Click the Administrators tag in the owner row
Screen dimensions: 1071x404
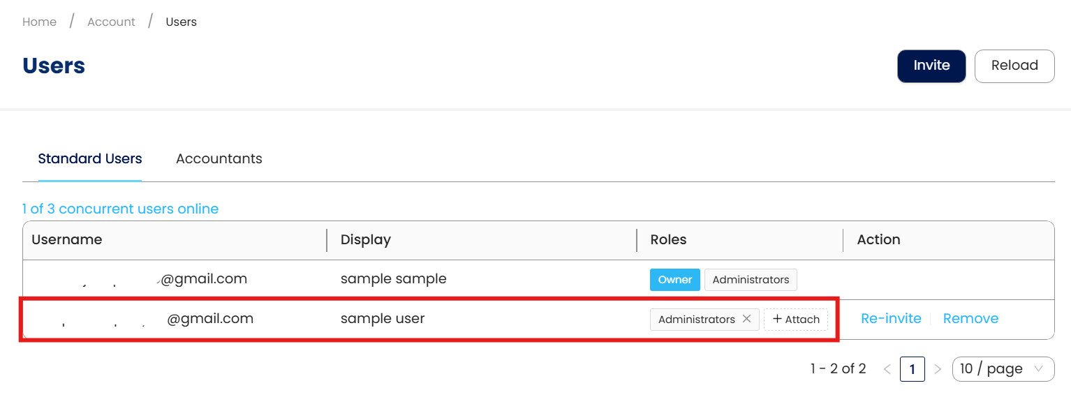point(751,280)
